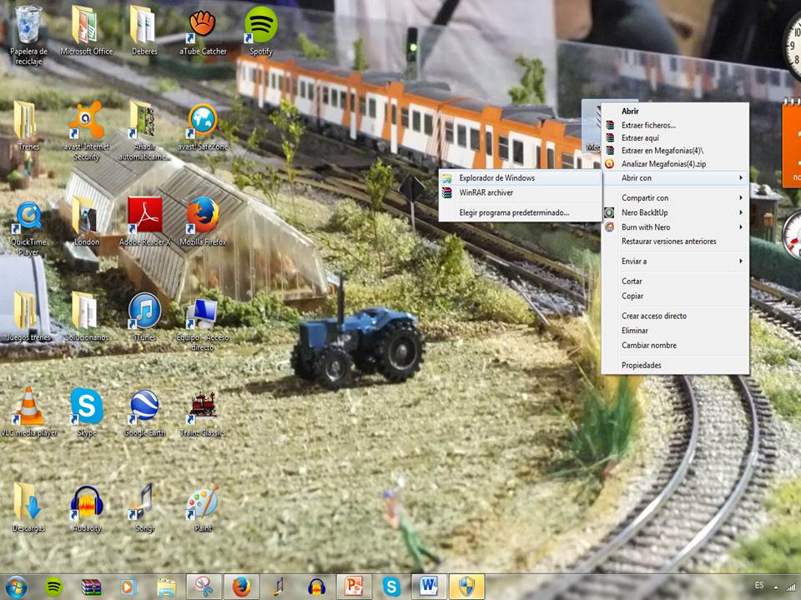Launch Mozilla Firefox desktop shortcut
Viewport: 801px width, 600px height.
(203, 222)
